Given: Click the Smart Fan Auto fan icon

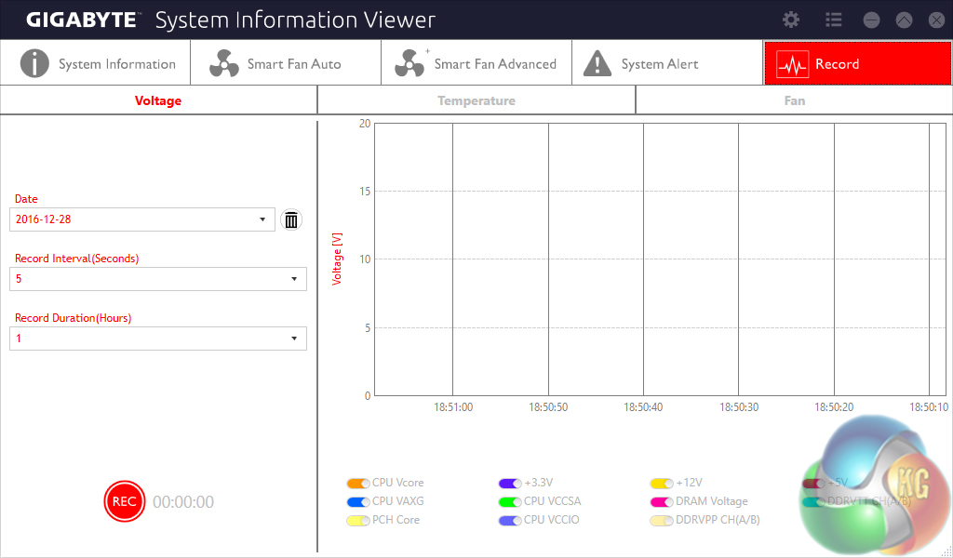Looking at the screenshot, I should click(x=224, y=63).
